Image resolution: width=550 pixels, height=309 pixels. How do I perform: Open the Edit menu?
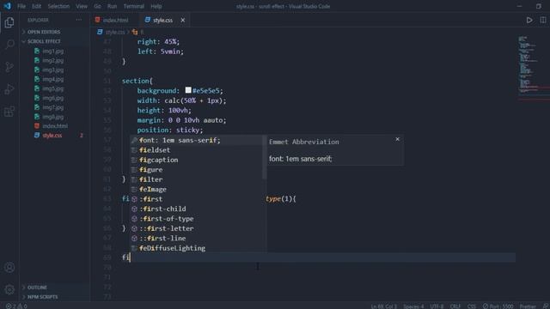[x=36, y=6]
